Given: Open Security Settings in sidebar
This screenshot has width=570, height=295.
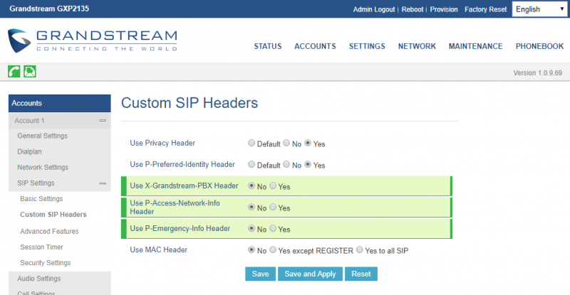Looking at the screenshot, I should click(46, 263).
